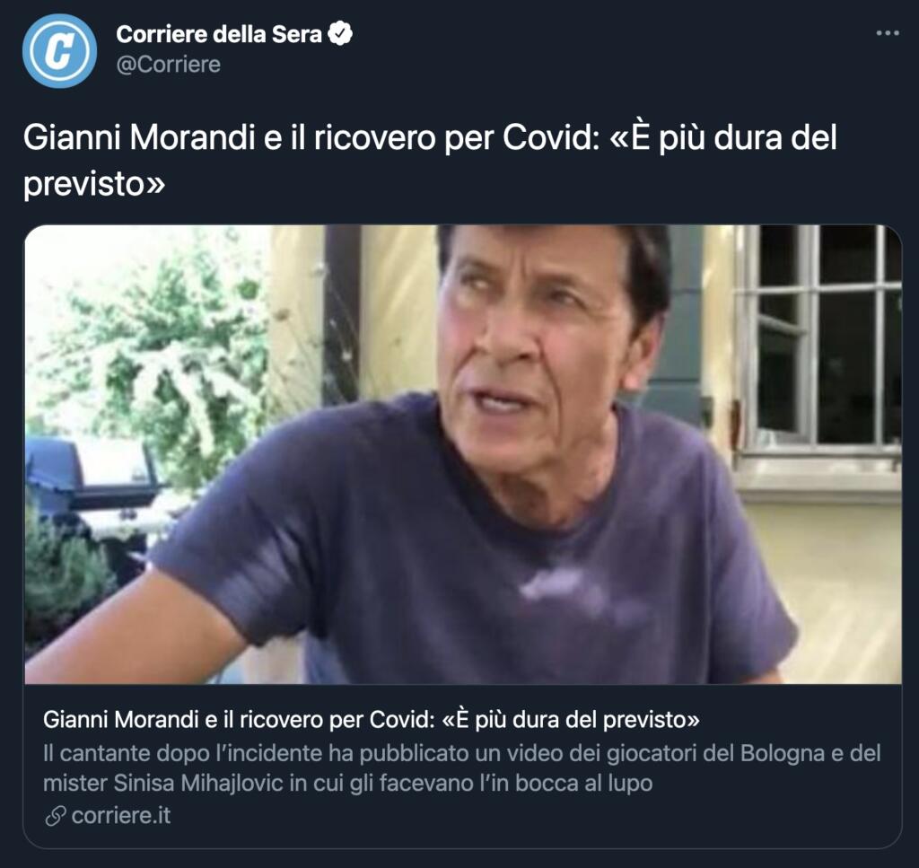Screen dimensions: 919x868
Task: Open the three-dot more options menu
Action: [888, 33]
